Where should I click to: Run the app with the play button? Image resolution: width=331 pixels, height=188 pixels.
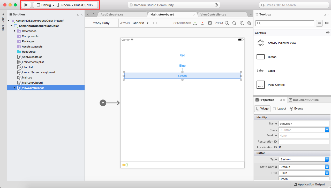click(x=26, y=5)
